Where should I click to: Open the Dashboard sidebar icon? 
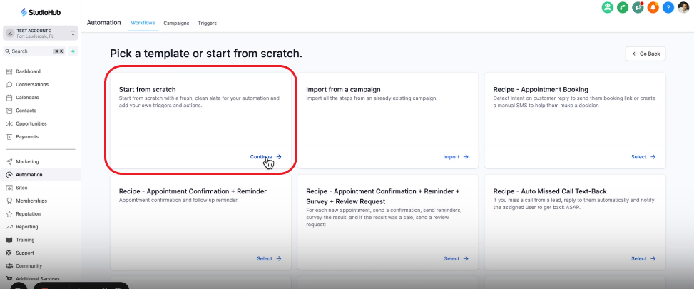point(9,71)
